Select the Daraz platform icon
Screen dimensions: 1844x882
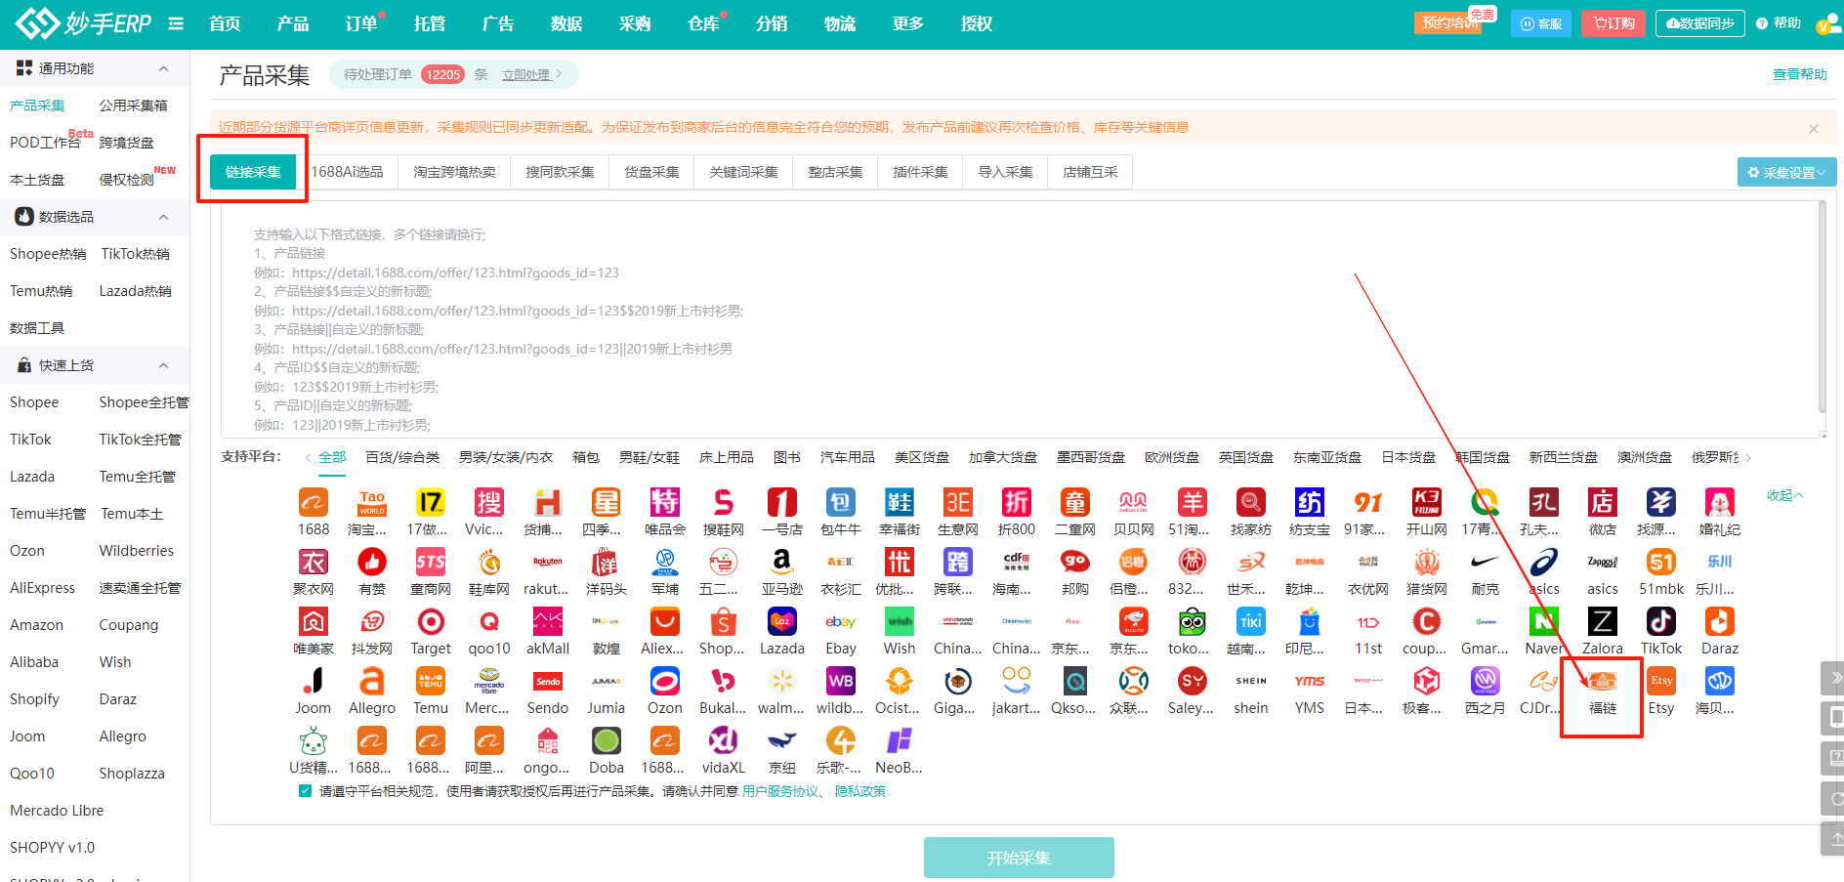(x=1720, y=622)
